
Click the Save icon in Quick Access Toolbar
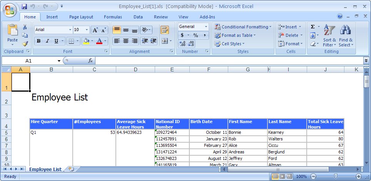pos(25,7)
